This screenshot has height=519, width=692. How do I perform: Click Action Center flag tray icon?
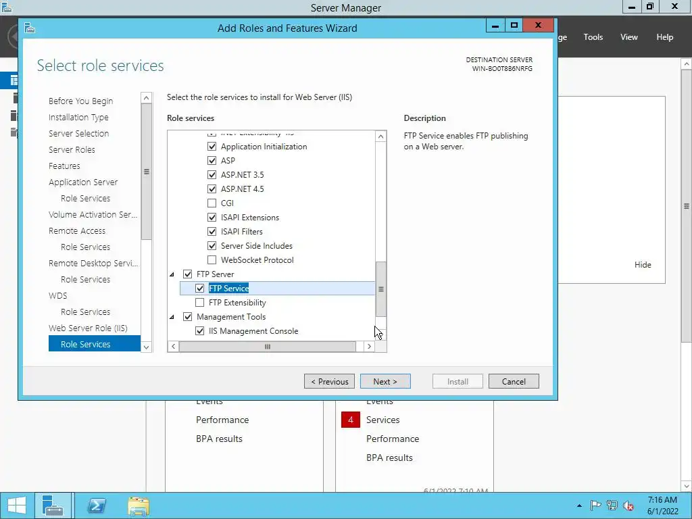click(595, 505)
